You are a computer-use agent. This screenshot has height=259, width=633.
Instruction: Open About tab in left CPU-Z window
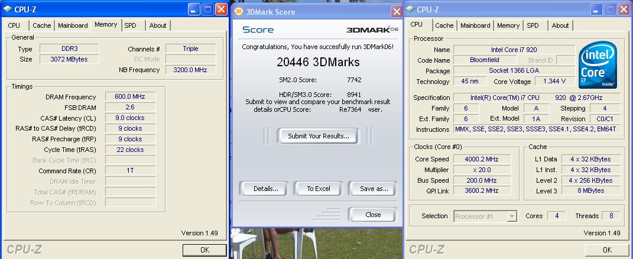coord(157,25)
